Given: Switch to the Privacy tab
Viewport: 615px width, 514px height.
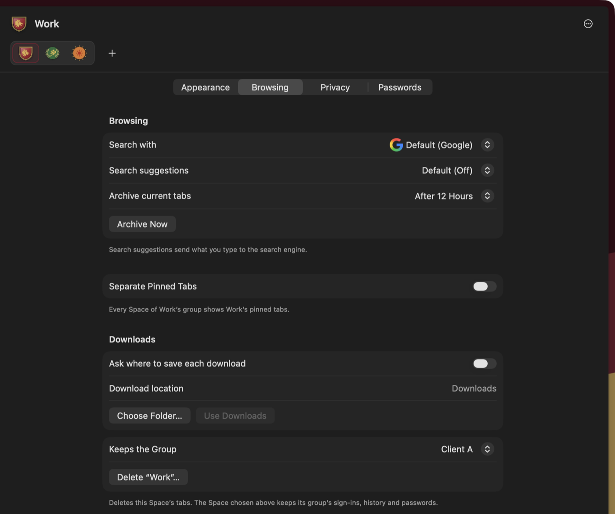Looking at the screenshot, I should (x=335, y=87).
